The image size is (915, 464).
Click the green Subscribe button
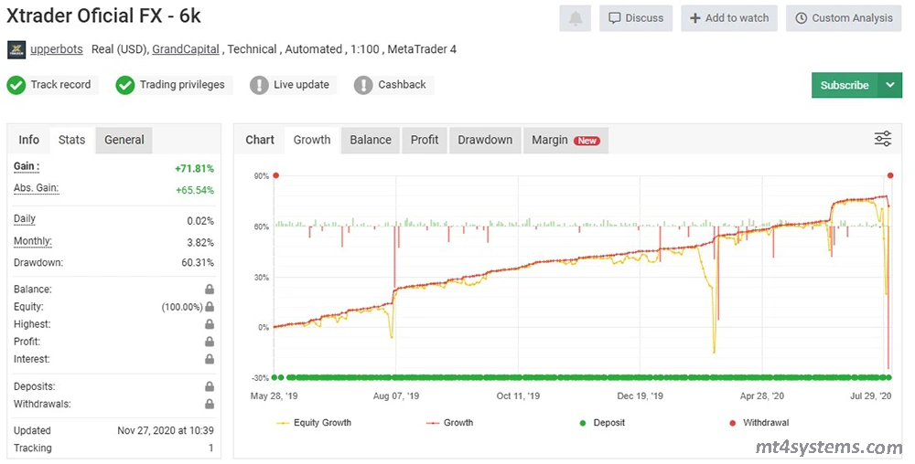[845, 85]
